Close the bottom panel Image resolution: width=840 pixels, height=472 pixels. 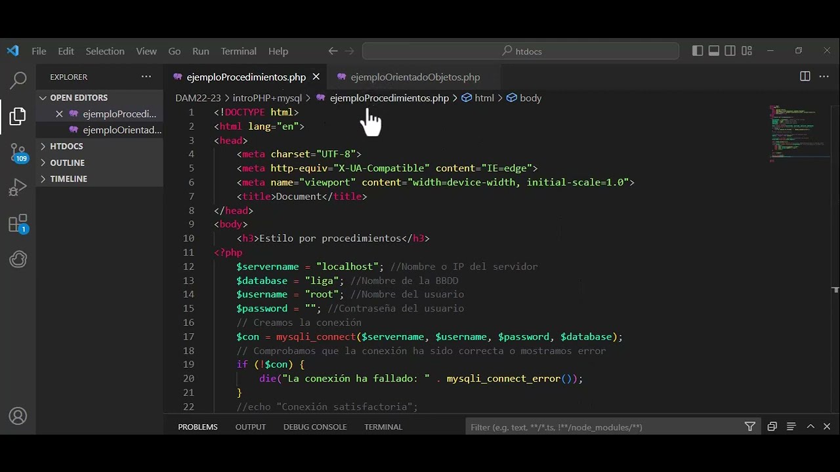827,427
